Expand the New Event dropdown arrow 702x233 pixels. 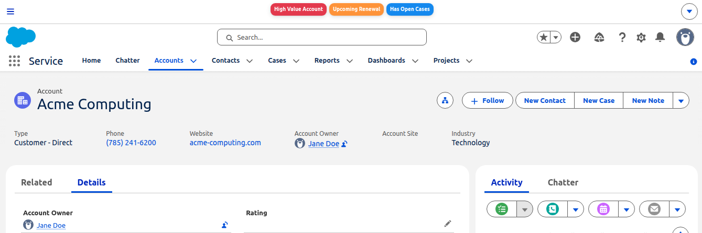pos(627,209)
